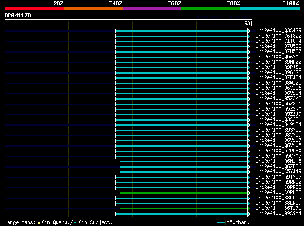Select the query name BP041178
Viewport: 304px width, 226px height.
point(18,15)
